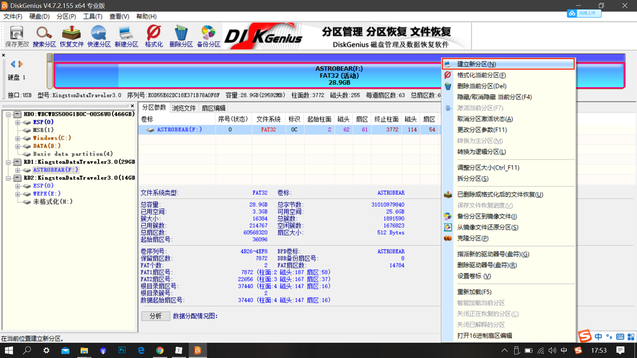Screen dimensions: 637x358
Task: Close the disk tree pane with its x
Action: [132, 106]
